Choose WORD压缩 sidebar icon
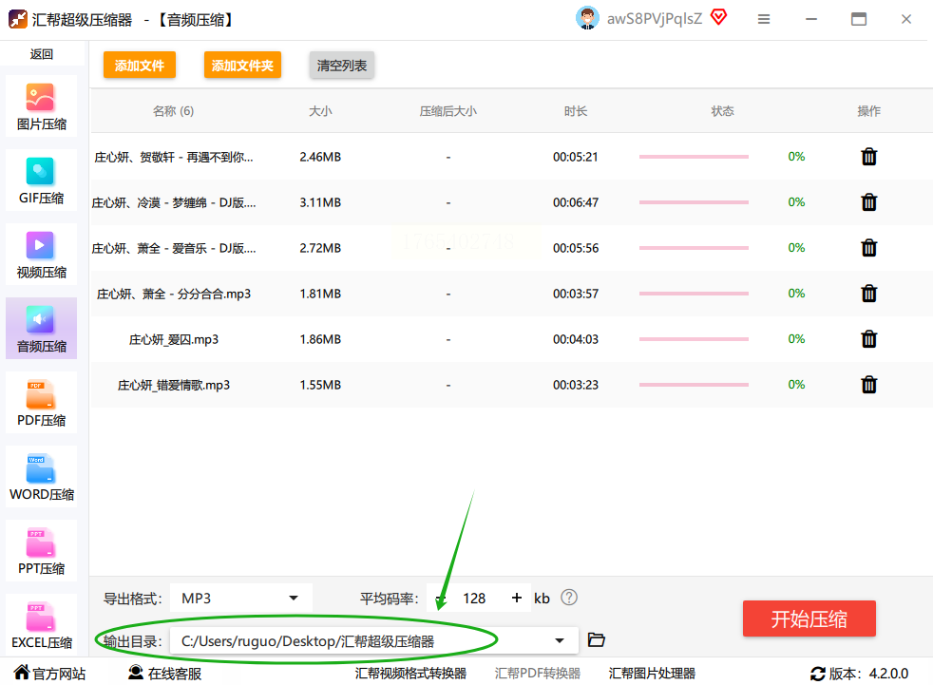The width and height of the screenshot is (933, 685). 41,477
